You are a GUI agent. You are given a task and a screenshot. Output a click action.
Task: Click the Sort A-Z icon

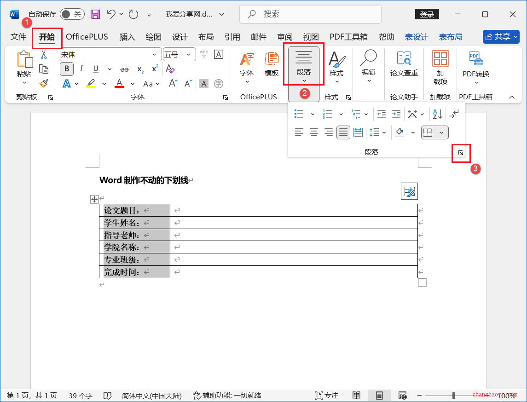438,114
